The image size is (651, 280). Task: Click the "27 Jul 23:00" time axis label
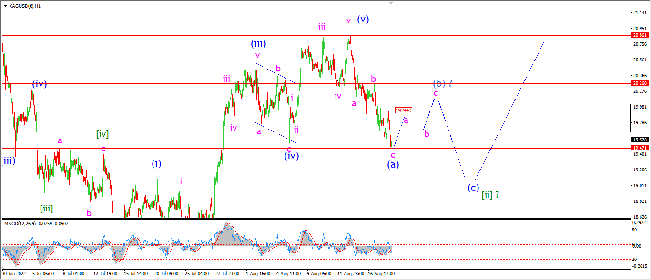[x=227, y=274]
